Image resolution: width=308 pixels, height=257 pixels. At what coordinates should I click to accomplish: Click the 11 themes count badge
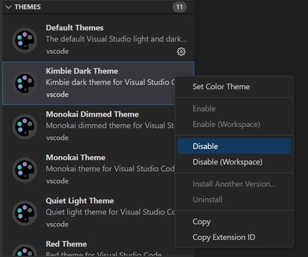pos(180,7)
